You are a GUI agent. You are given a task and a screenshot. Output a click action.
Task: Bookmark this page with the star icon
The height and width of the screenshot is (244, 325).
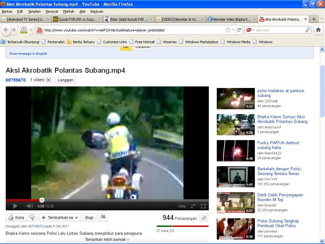(228, 30)
